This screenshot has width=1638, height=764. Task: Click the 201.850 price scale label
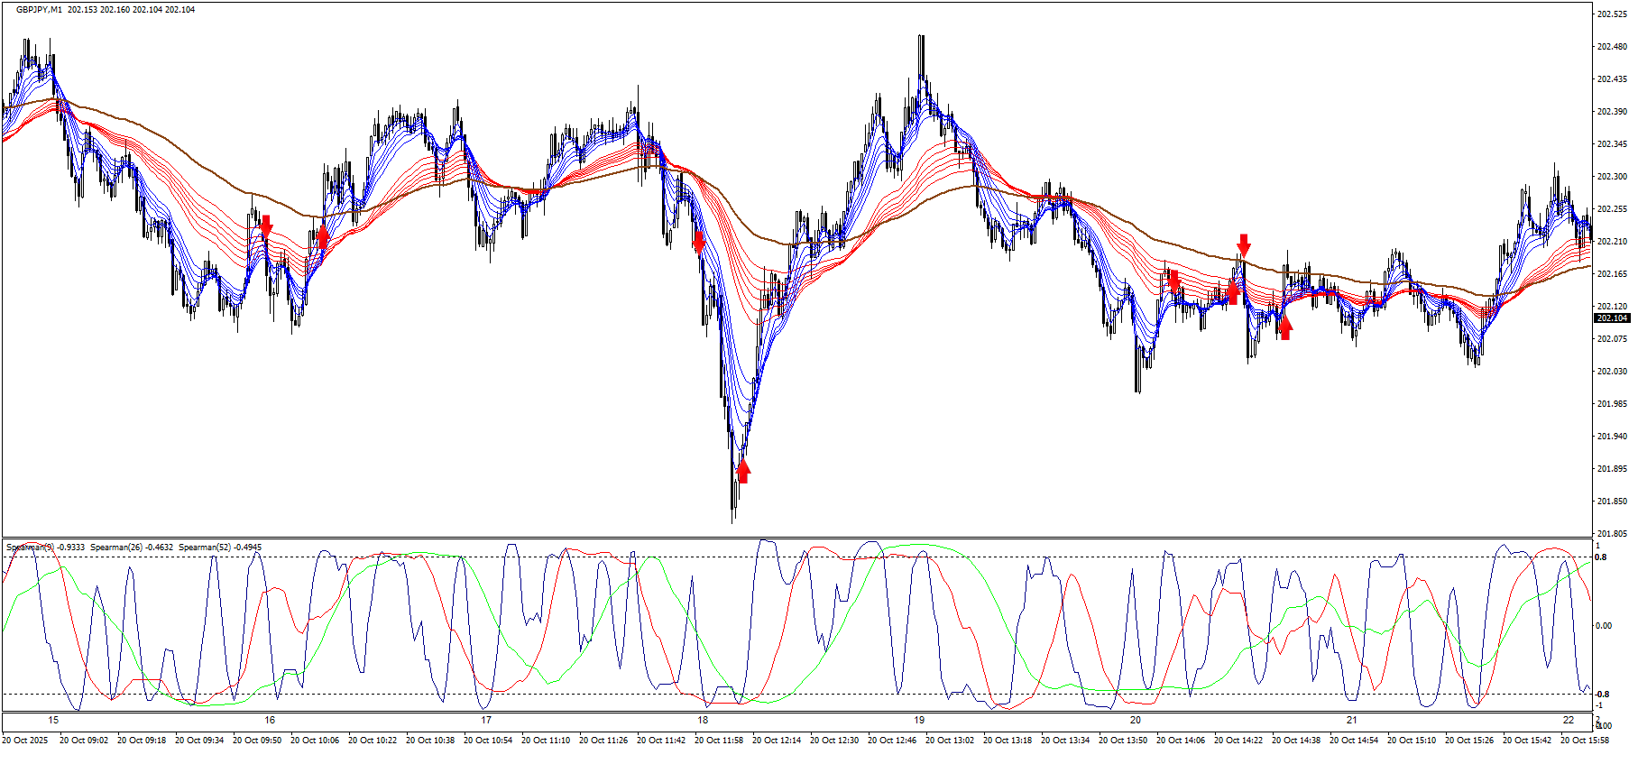(1612, 502)
